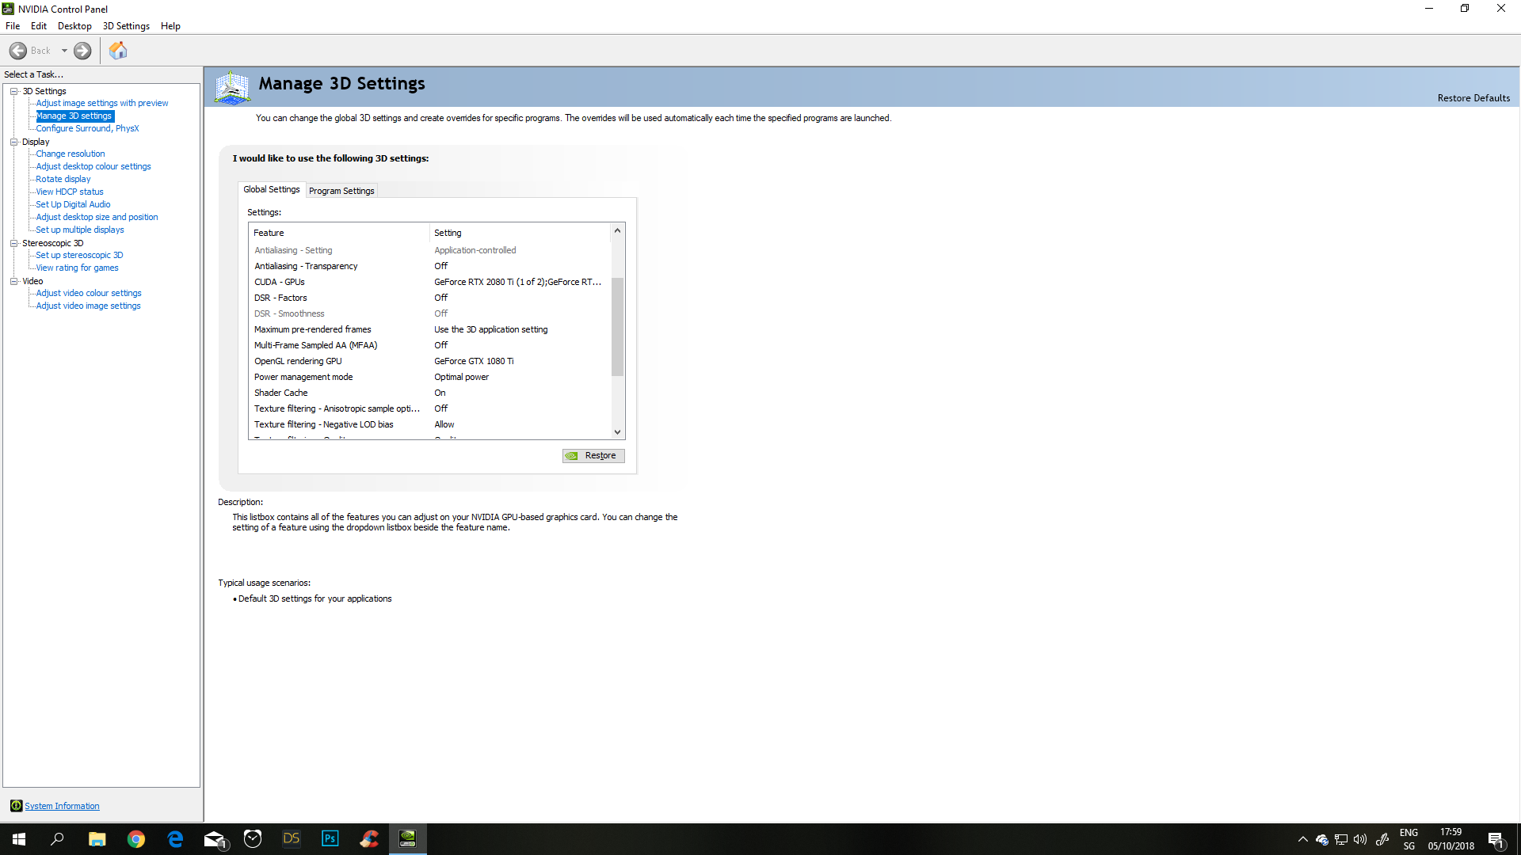Click the settings list scrollbar thumb
Image resolution: width=1521 pixels, height=855 pixels.
pyautogui.click(x=617, y=326)
